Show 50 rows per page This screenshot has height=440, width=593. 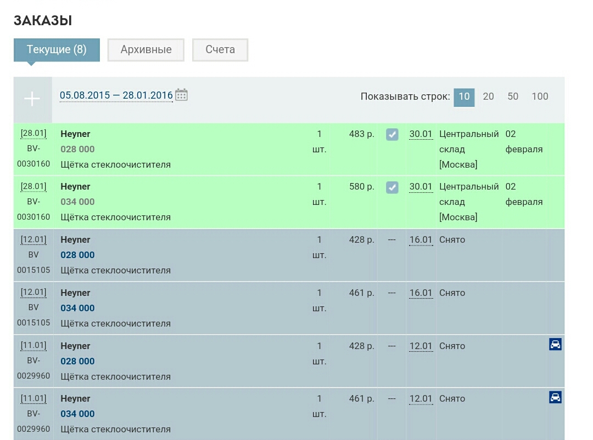click(x=513, y=96)
